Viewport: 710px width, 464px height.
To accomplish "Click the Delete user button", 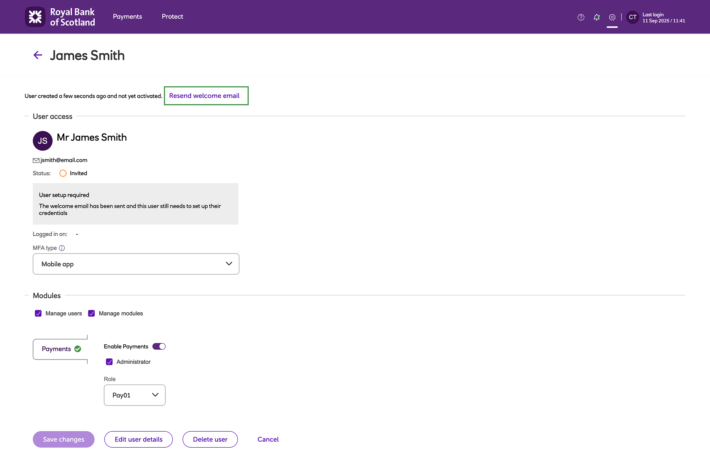I will [210, 439].
